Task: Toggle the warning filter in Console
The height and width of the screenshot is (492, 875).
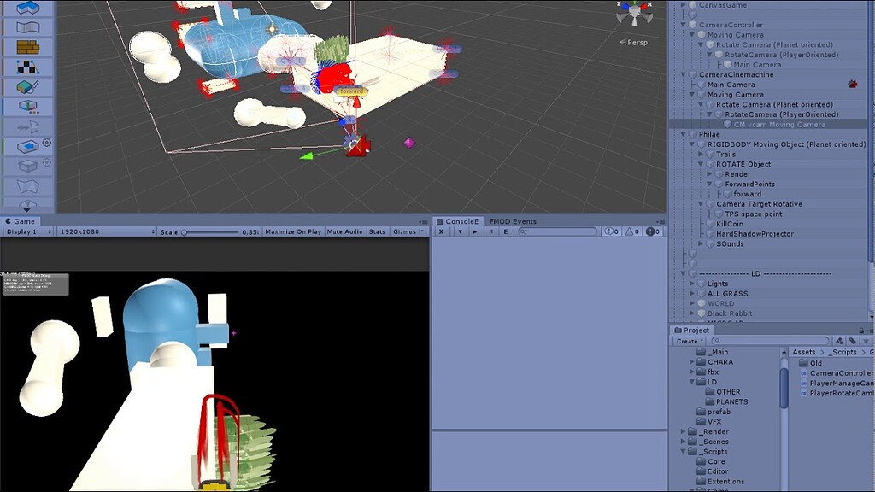Action: pyautogui.click(x=631, y=231)
